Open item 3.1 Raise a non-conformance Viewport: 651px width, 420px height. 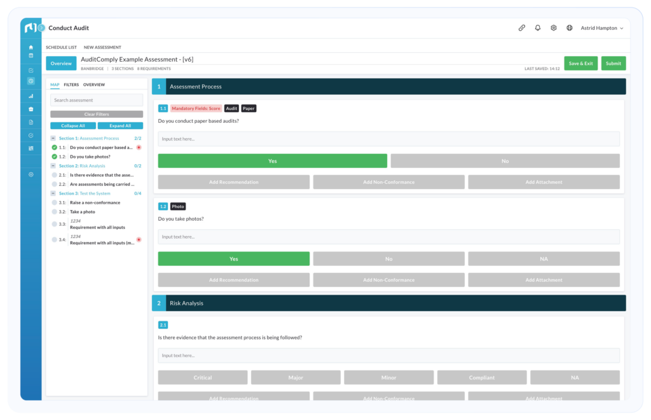(x=95, y=203)
